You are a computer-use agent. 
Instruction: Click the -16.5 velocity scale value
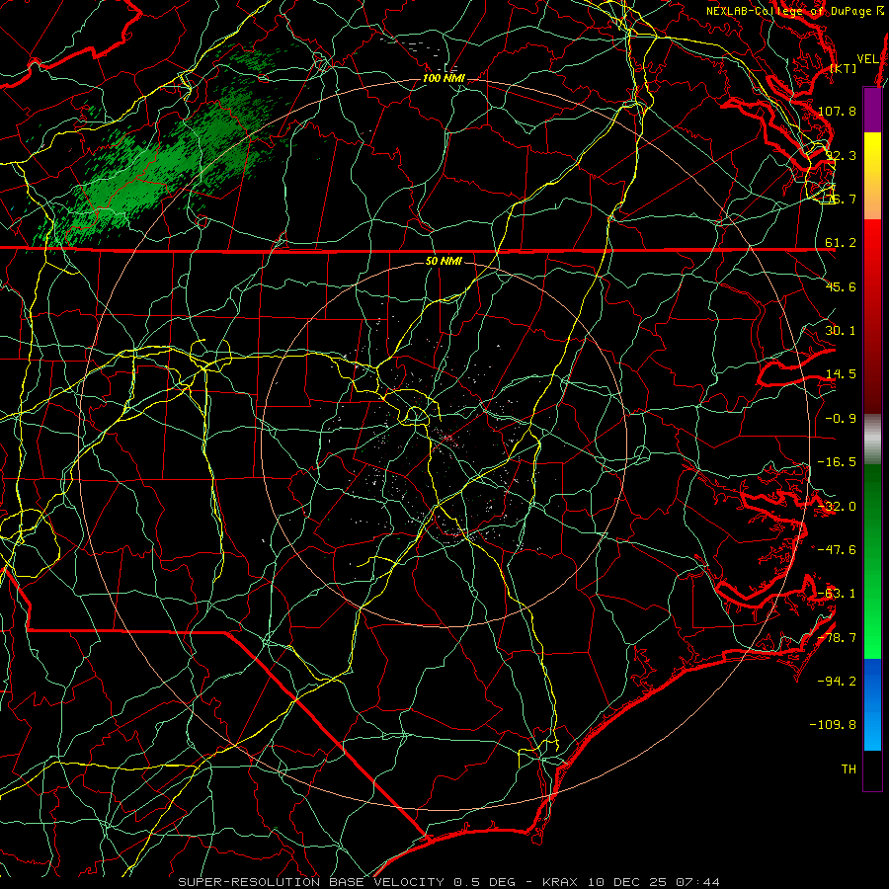(837, 462)
